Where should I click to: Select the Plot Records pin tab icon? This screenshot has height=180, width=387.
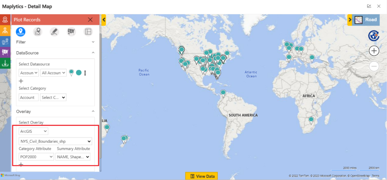tap(20, 32)
